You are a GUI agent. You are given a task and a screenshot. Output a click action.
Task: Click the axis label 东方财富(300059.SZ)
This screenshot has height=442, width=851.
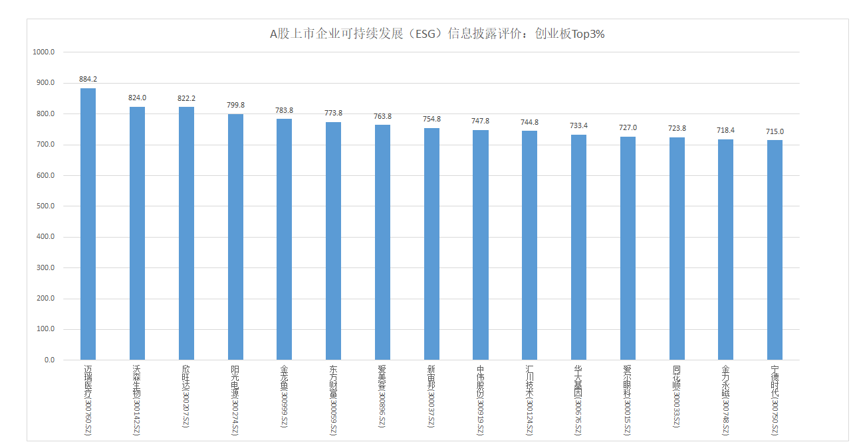point(334,400)
